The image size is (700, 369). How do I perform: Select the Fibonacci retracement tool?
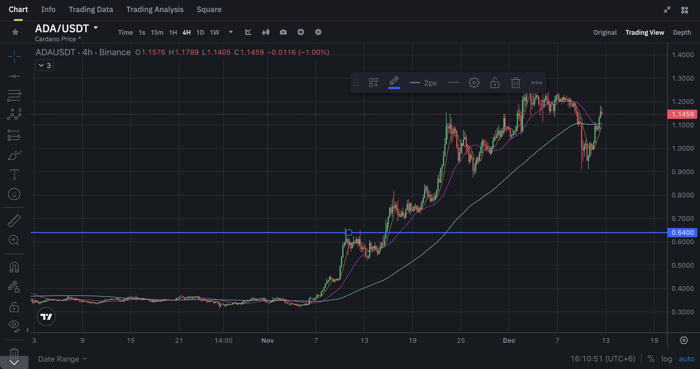[14, 96]
